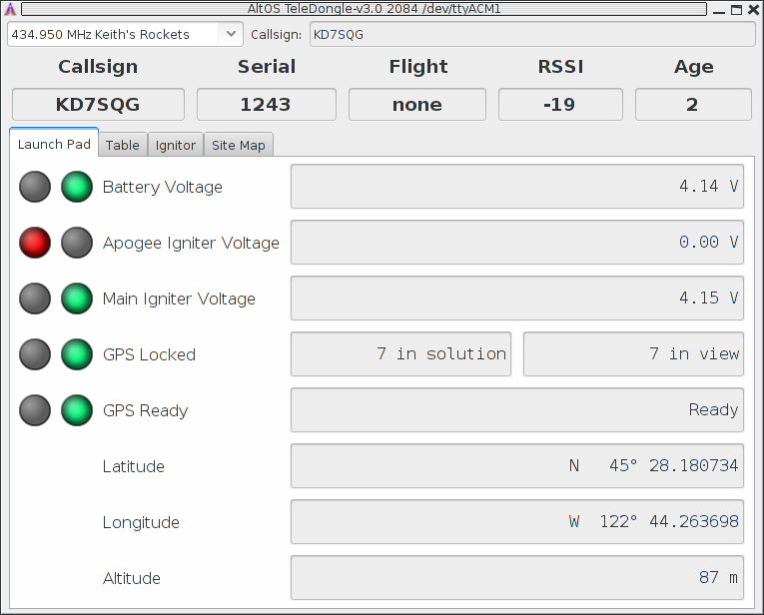
Task: Click the red Apogee Igniter Voltage LED
Action: pyautogui.click(x=35, y=243)
